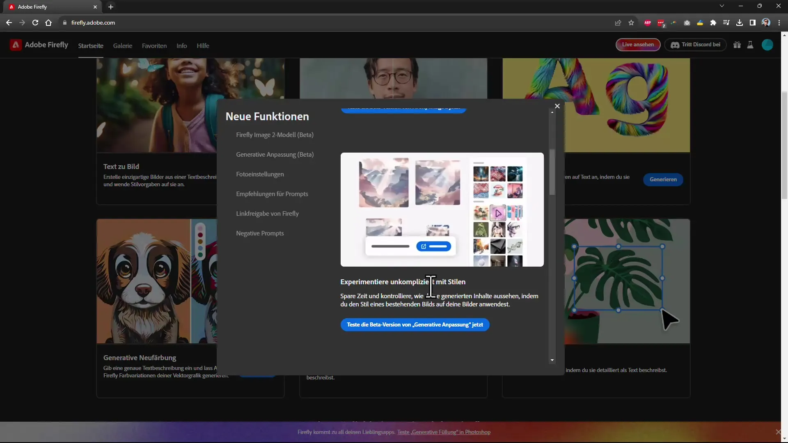Click the Generative Neufärbung dog image
Screen dimensions: 788x443
pos(156,281)
